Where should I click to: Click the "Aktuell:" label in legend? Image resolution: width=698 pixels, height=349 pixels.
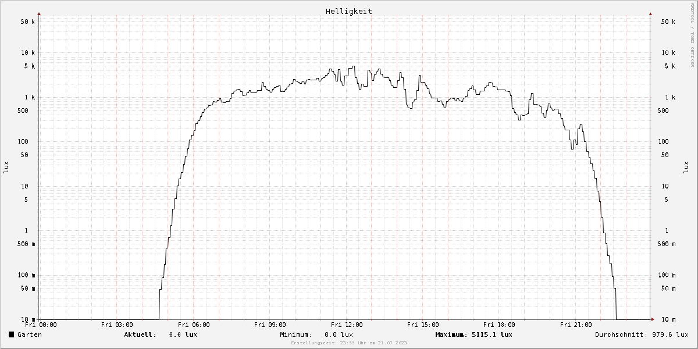140,334
